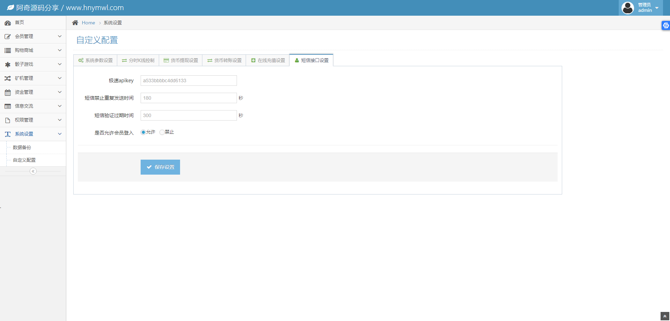
Task: Switch to the 货币提现设置 tab
Action: [x=181, y=60]
